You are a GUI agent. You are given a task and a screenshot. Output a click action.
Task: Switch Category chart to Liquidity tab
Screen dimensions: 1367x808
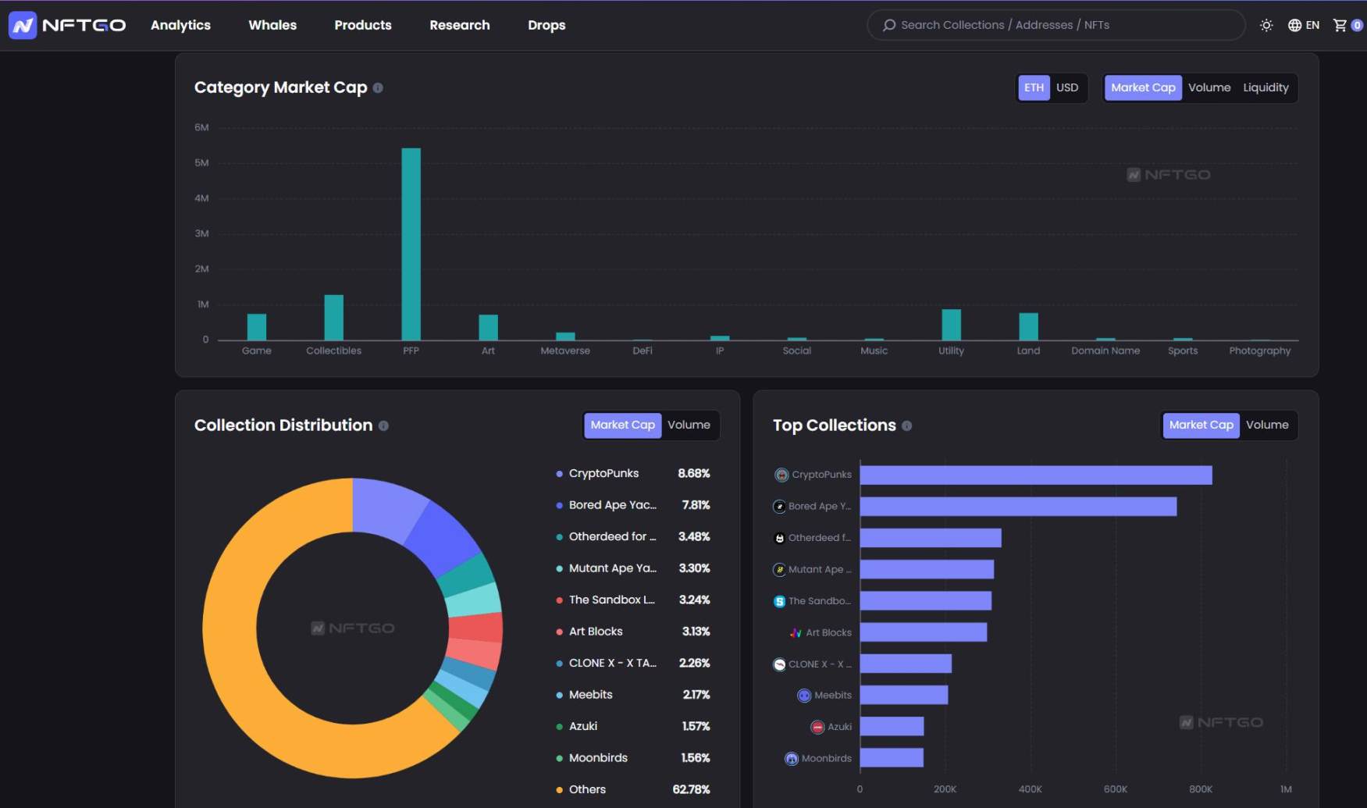pyautogui.click(x=1266, y=87)
